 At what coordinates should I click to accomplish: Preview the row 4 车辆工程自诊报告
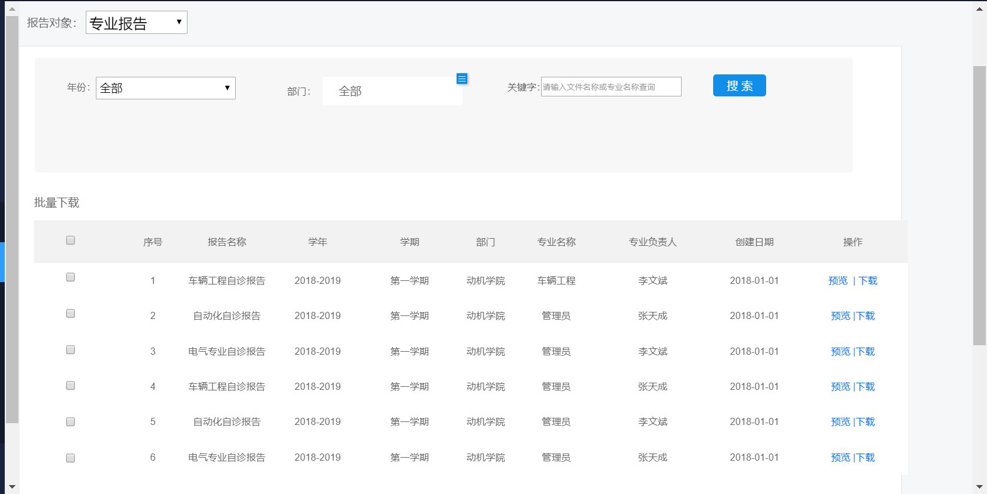coord(840,387)
